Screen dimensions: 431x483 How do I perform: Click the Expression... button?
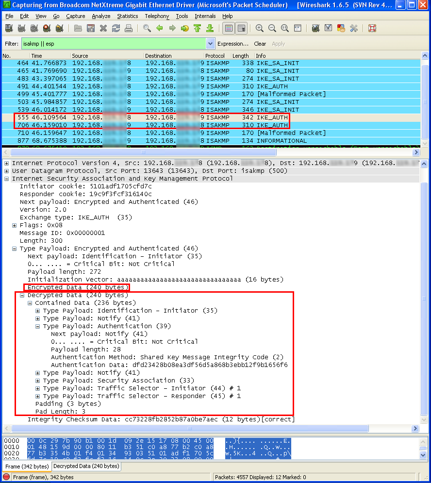(x=233, y=44)
